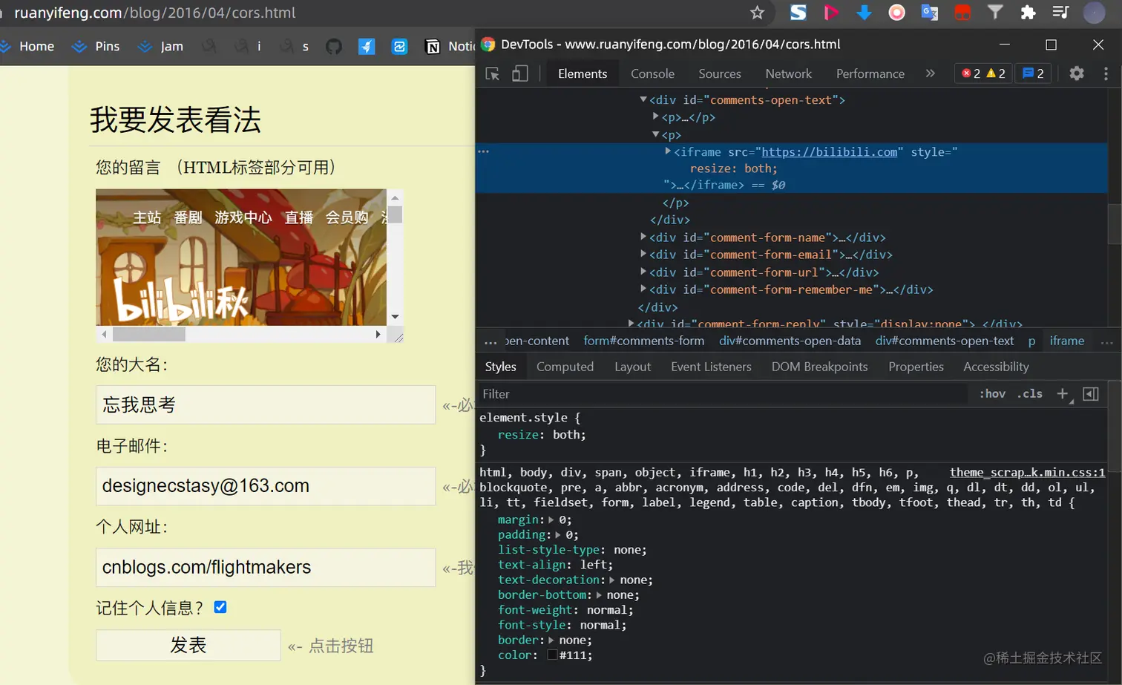Toggle element state with :hov
Viewport: 1122px width, 685px height.
tap(992, 394)
